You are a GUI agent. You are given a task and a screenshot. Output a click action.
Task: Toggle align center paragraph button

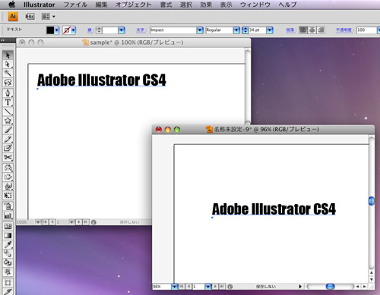pos(312,30)
